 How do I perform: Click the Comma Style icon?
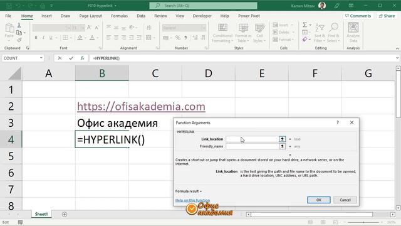tap(185, 38)
